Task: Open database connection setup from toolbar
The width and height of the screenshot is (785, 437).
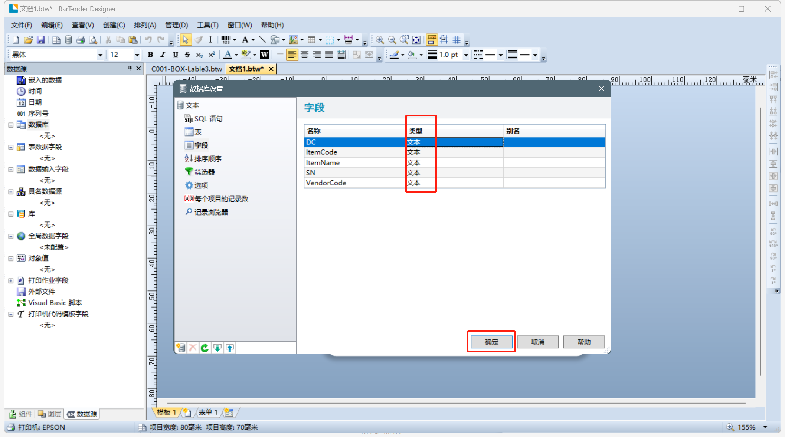Action: [x=68, y=40]
